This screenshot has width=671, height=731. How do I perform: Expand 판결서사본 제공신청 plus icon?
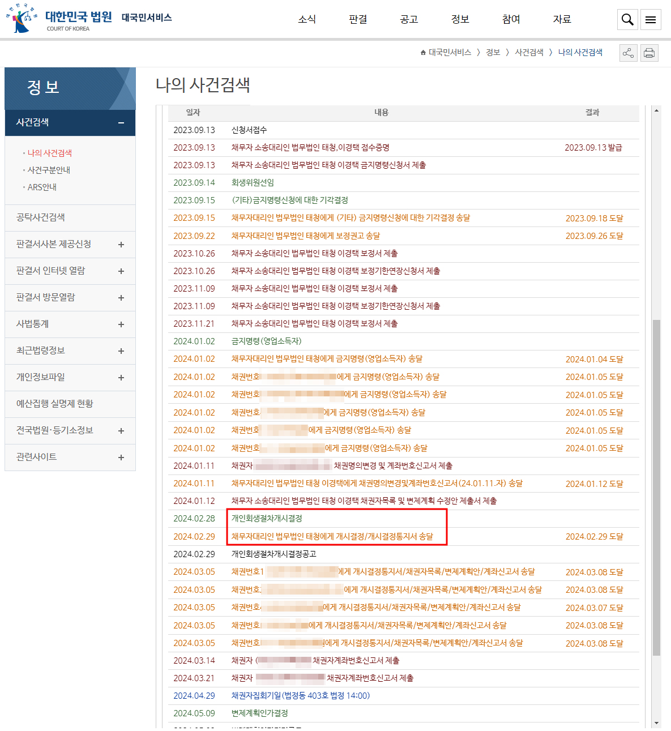tap(121, 245)
